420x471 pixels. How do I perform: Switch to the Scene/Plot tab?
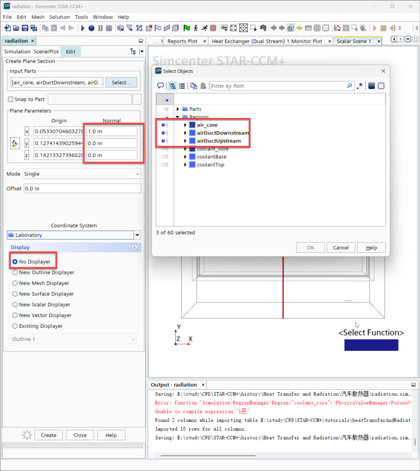[46, 51]
